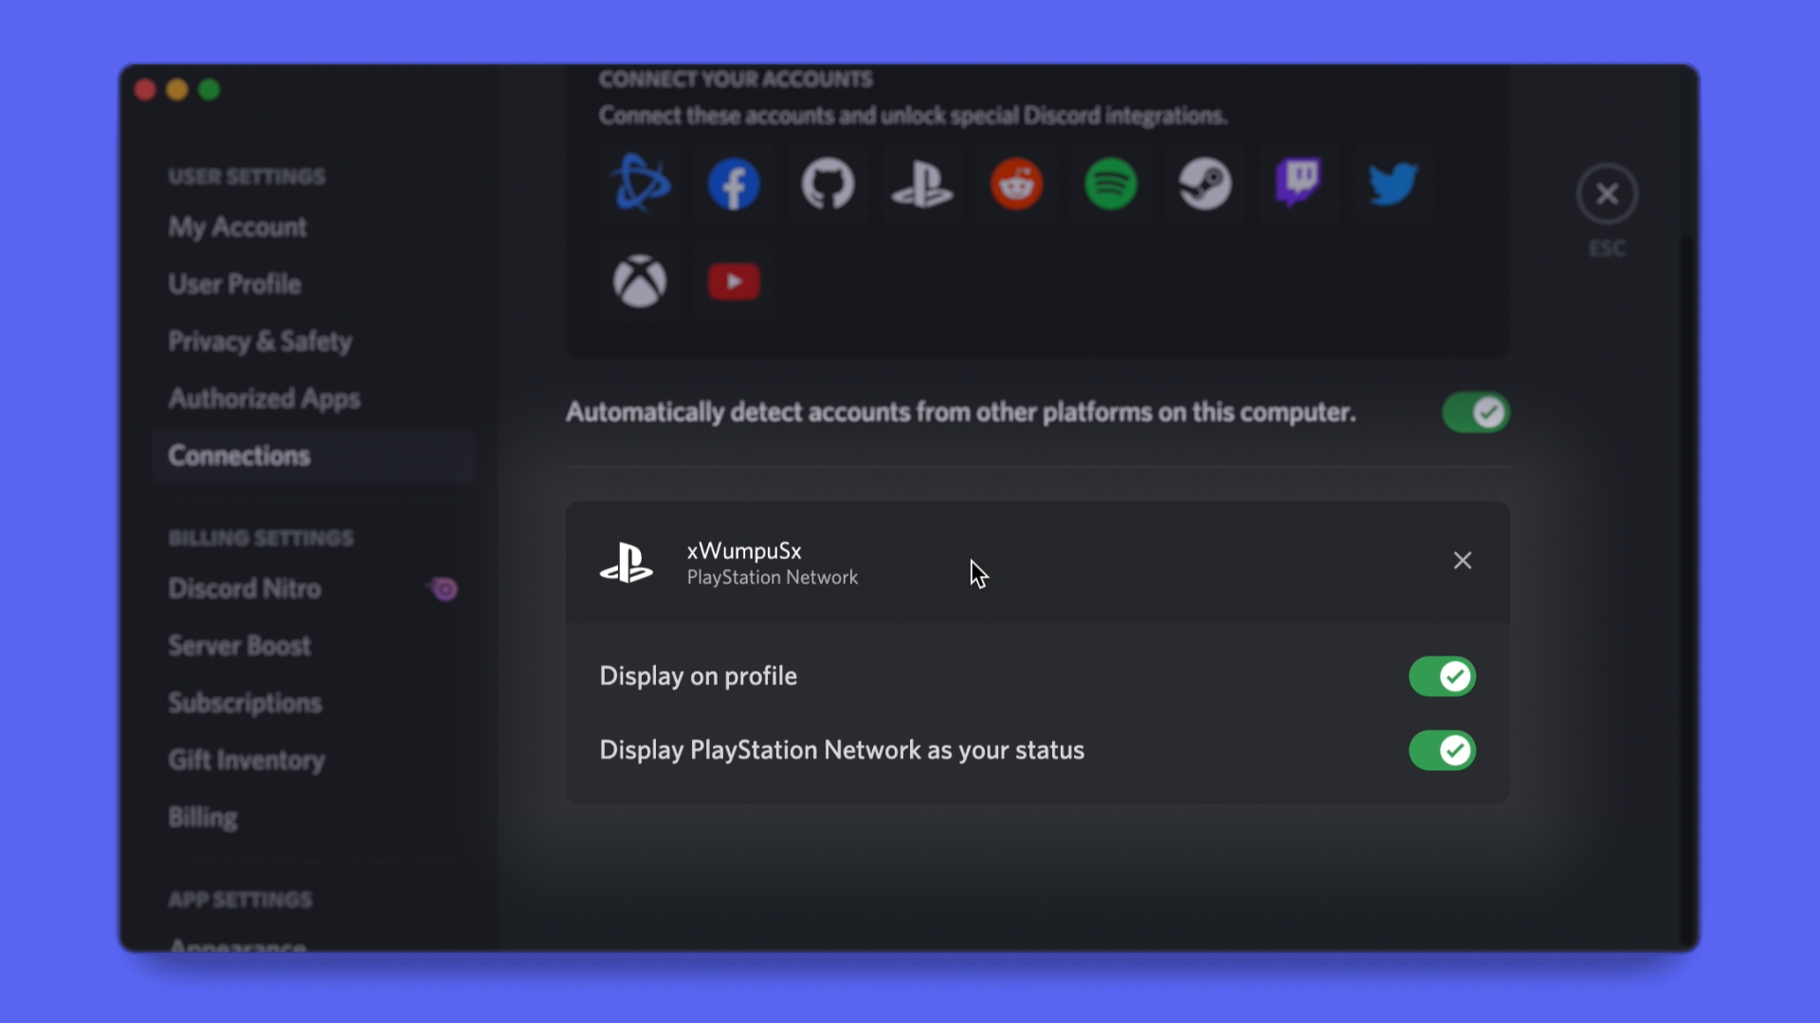The image size is (1820, 1023).
Task: Click the YouTube connection icon
Action: pos(734,281)
